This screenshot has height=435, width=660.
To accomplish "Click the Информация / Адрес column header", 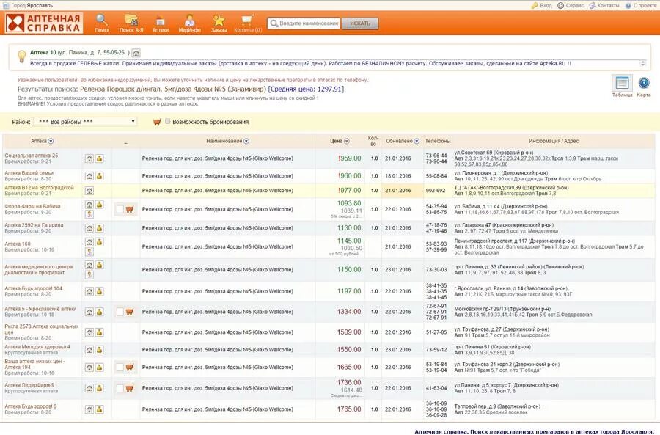I will (554, 141).
